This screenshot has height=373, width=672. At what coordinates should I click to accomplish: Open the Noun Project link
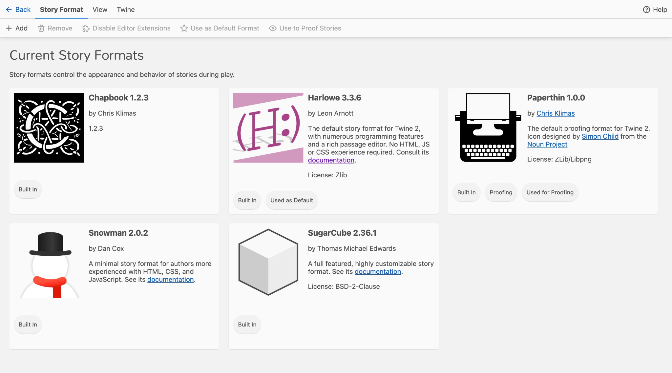pos(547,144)
